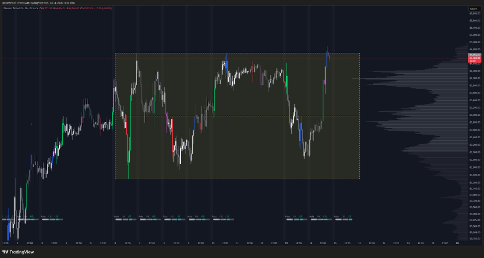Click the 65,000.00 price axis label
Screen dimensions: 484x258
pyautogui.click(x=474, y=42)
